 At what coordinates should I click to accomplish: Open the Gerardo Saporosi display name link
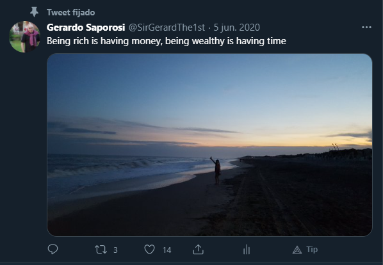tap(86, 28)
